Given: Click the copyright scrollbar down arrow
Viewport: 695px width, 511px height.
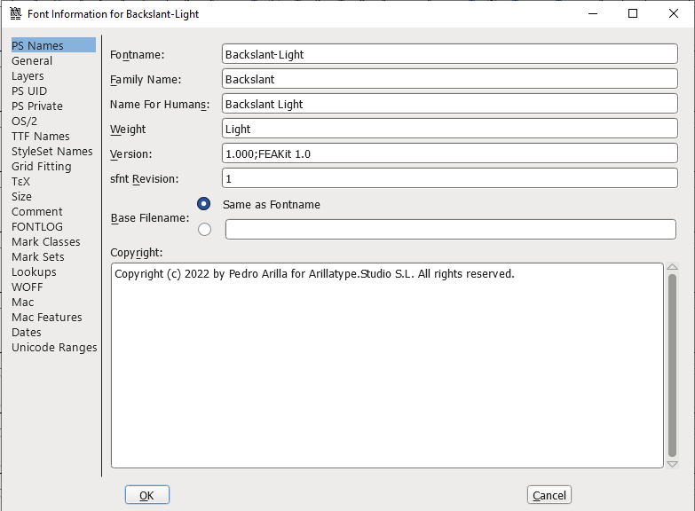Looking at the screenshot, I should point(672,463).
